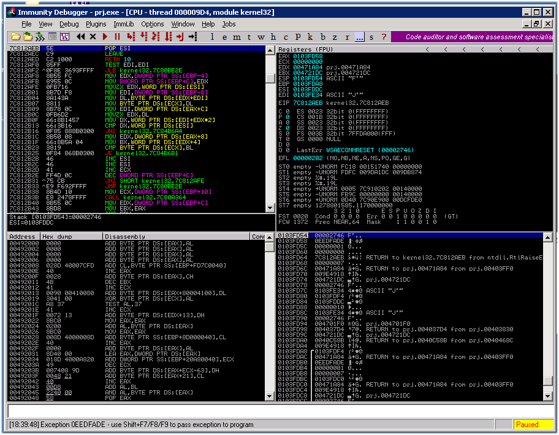Show breakpoints via the 'b' button
Screen dimensions: 559x435
click(x=322, y=37)
